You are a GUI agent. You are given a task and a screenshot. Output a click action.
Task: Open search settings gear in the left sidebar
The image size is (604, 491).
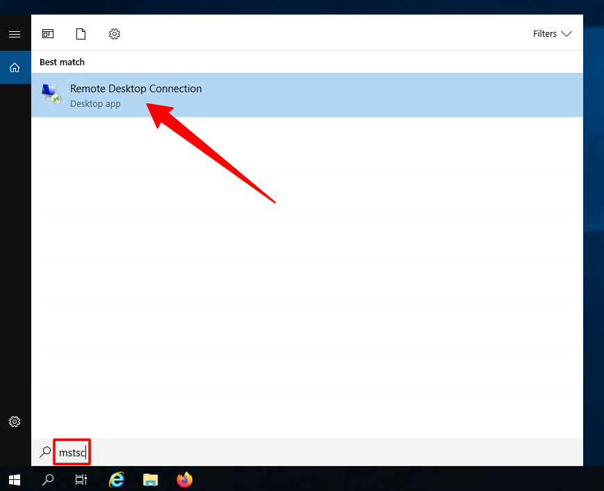[x=15, y=422]
